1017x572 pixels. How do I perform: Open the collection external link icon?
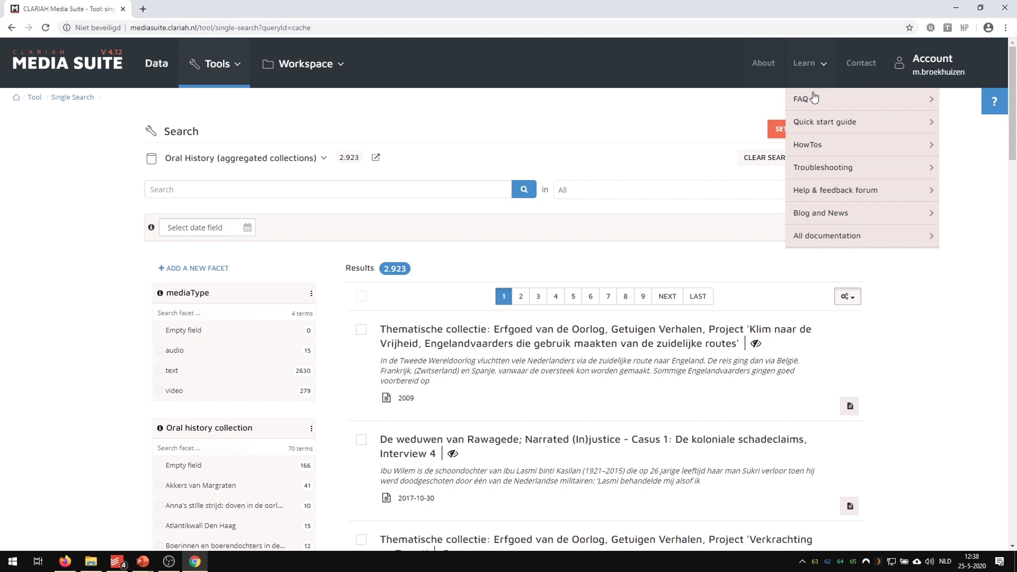375,157
